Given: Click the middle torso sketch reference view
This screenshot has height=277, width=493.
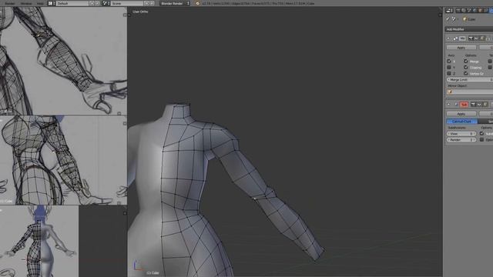Looking at the screenshot, I should 63,160.
